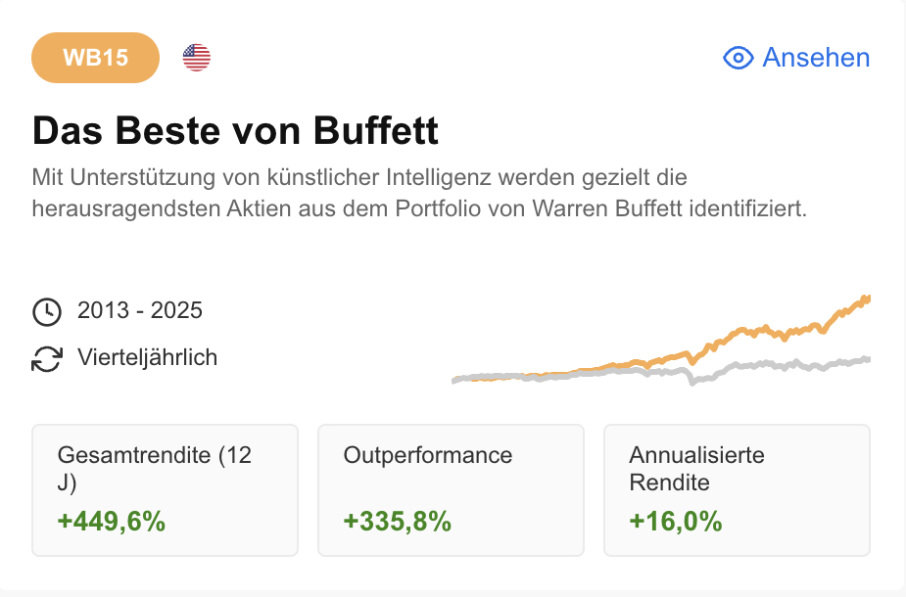
Task: Click the 2013 - 2025 period label
Action: (140, 311)
